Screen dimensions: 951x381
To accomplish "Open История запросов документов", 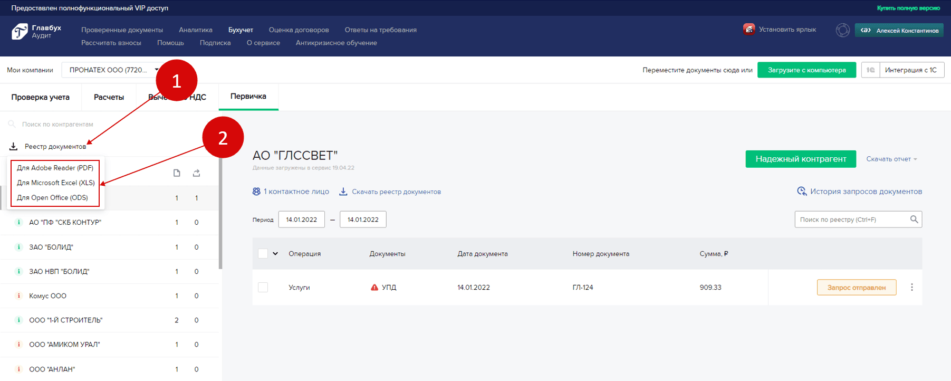I will pyautogui.click(x=866, y=191).
